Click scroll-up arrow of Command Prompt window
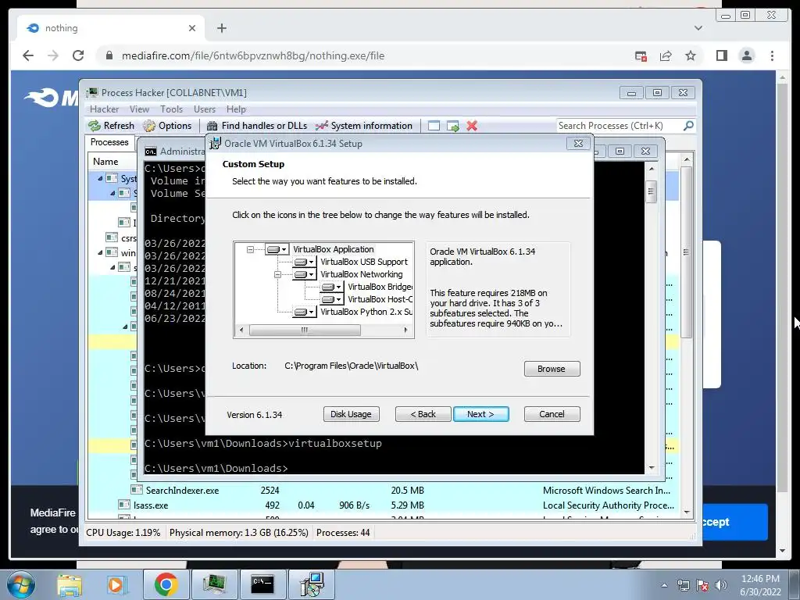 pyautogui.click(x=651, y=169)
